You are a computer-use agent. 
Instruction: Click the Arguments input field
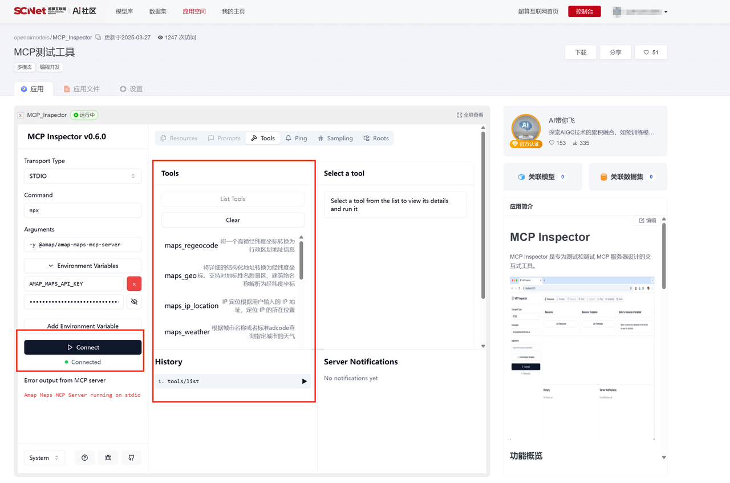pos(83,245)
